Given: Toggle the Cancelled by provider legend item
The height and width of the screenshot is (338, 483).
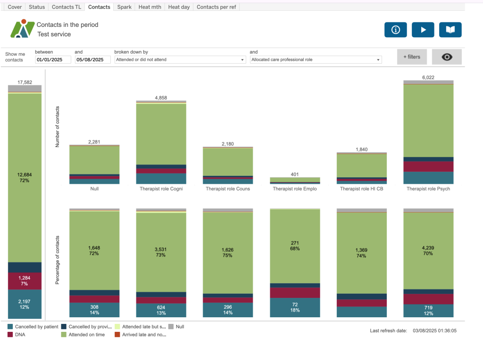Looking at the screenshot, I should click(x=89, y=326).
